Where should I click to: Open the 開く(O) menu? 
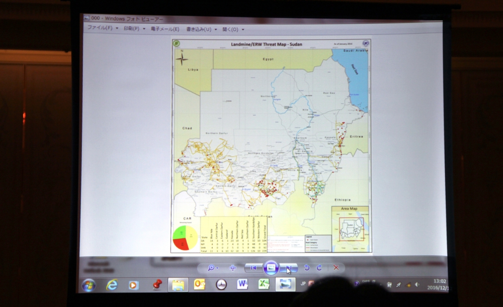(232, 29)
